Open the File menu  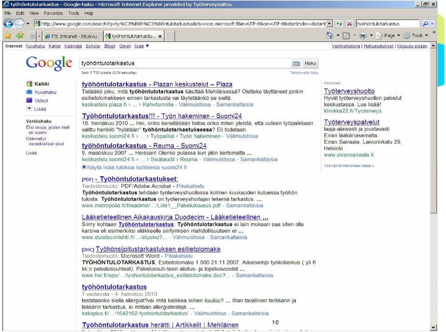8,13
